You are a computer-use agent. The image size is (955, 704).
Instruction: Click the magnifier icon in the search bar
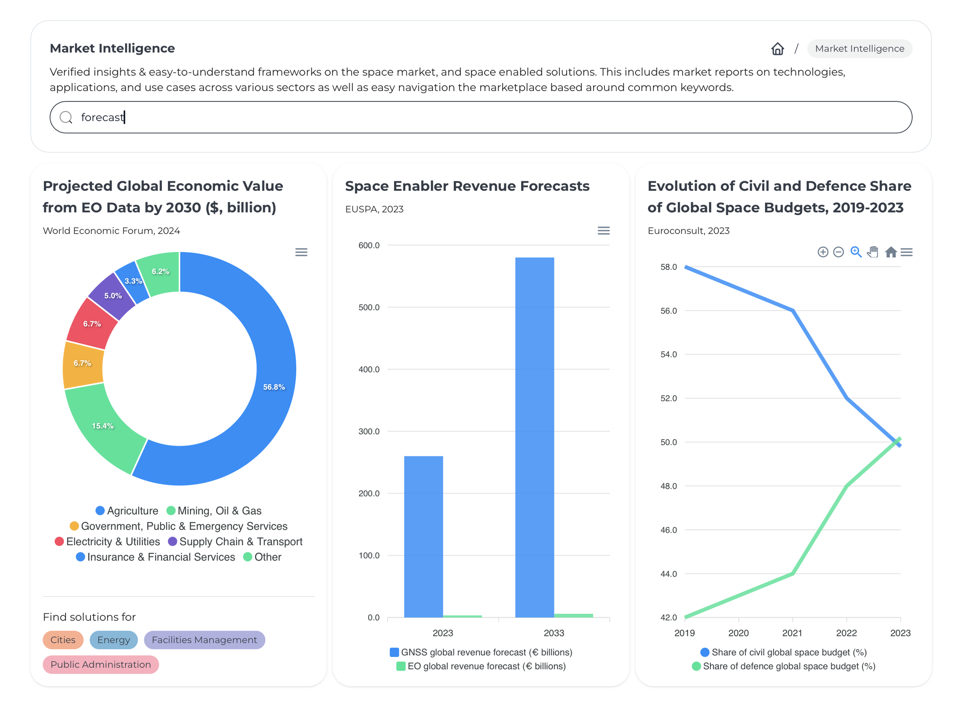(66, 117)
